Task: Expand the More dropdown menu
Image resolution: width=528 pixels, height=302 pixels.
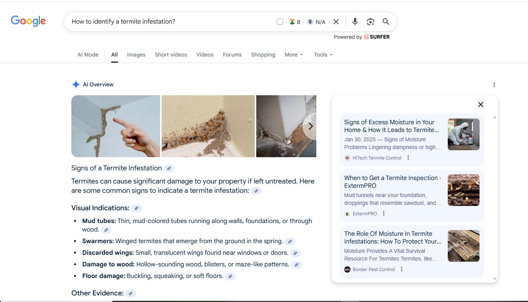Action: click(293, 55)
